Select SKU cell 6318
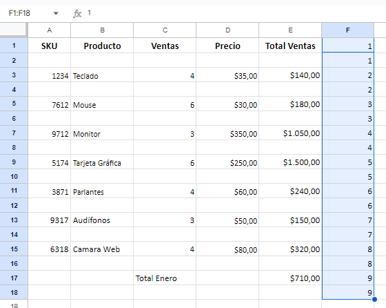Viewport: 386px width, 308px height. 49,249
